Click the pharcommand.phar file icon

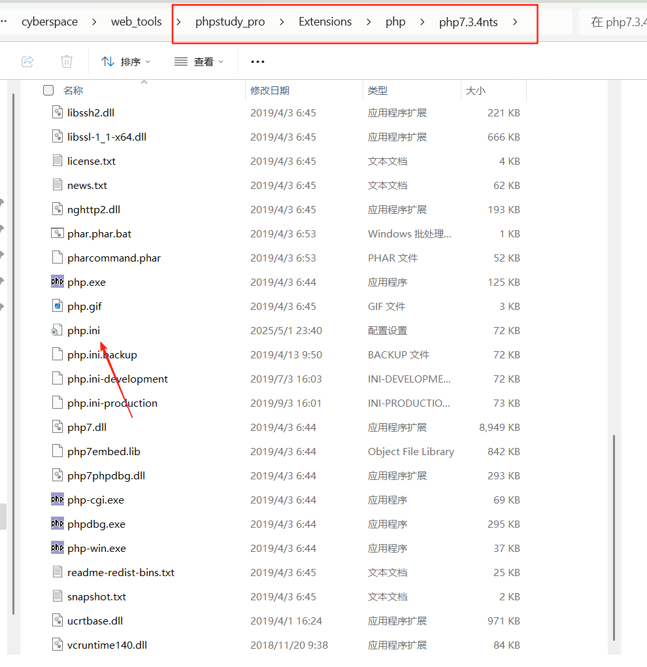tap(58, 258)
